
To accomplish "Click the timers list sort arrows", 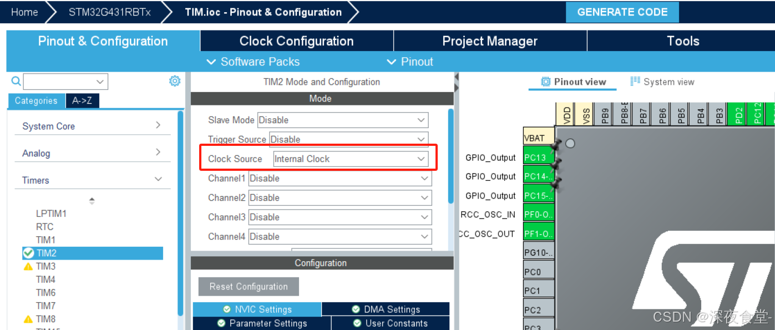I will pyautogui.click(x=92, y=201).
